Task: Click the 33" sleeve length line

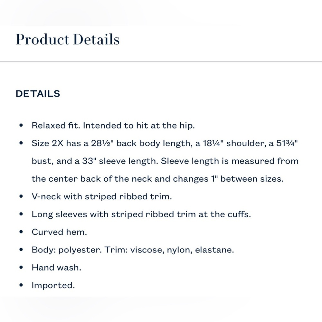Action: pyautogui.click(x=165, y=161)
